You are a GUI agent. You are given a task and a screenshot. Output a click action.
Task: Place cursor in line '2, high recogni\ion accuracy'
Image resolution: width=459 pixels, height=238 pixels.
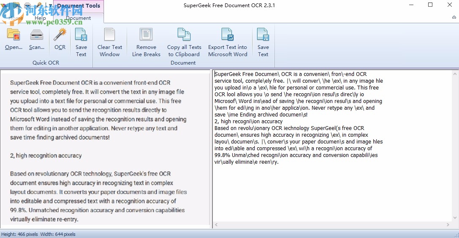pyautogui.click(x=249, y=122)
